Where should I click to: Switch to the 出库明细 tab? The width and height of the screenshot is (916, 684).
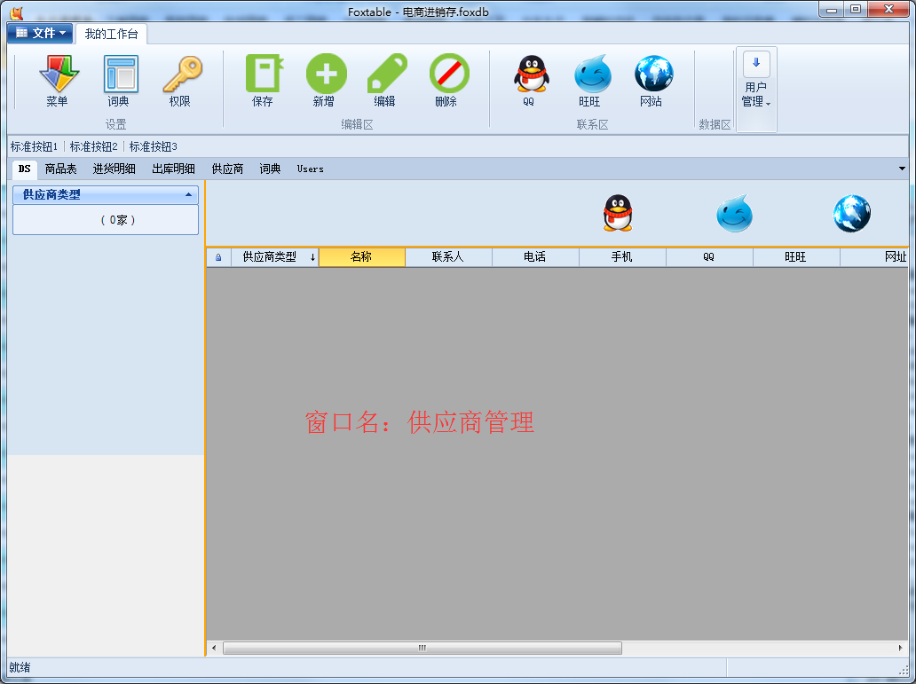click(x=173, y=169)
